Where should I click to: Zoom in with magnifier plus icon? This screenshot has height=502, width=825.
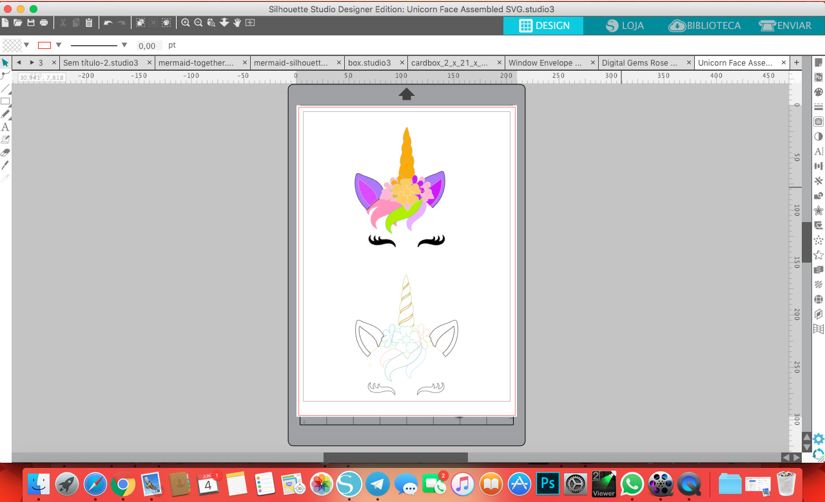pyautogui.click(x=186, y=23)
